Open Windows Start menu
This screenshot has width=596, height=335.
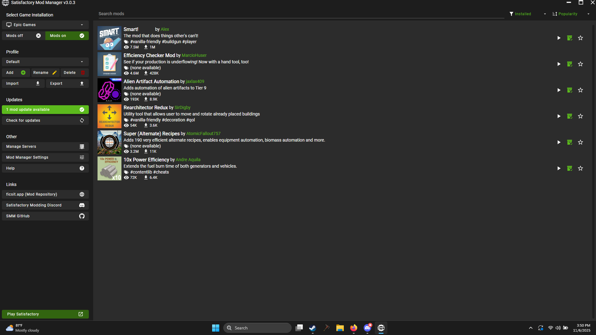pyautogui.click(x=216, y=328)
